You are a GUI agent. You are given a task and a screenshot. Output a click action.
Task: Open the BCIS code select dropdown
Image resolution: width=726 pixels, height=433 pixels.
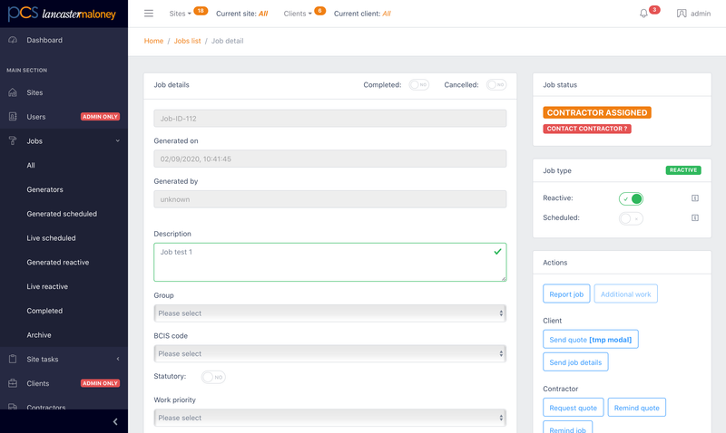point(330,353)
